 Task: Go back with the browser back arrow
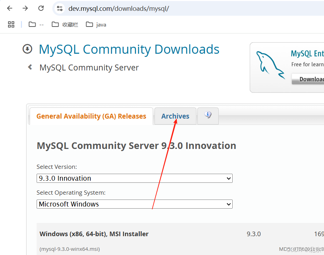point(10,8)
